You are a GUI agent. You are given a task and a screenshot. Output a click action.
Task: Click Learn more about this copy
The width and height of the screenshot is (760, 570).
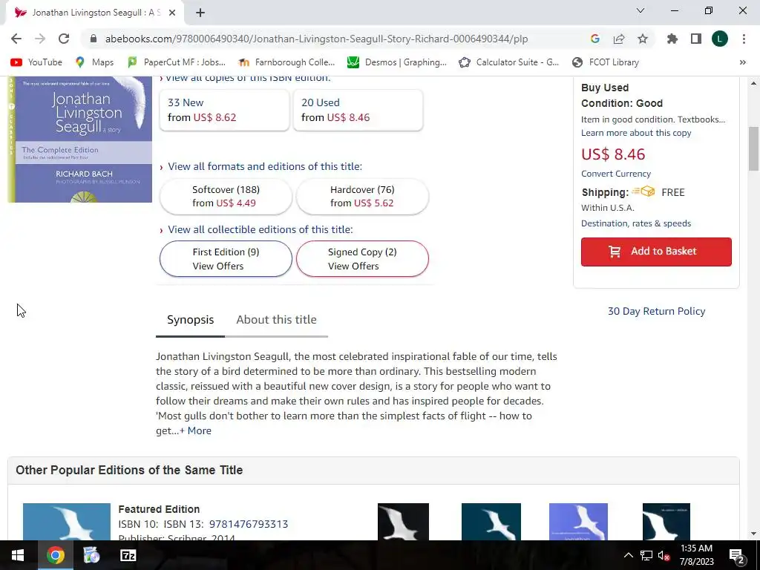636,133
